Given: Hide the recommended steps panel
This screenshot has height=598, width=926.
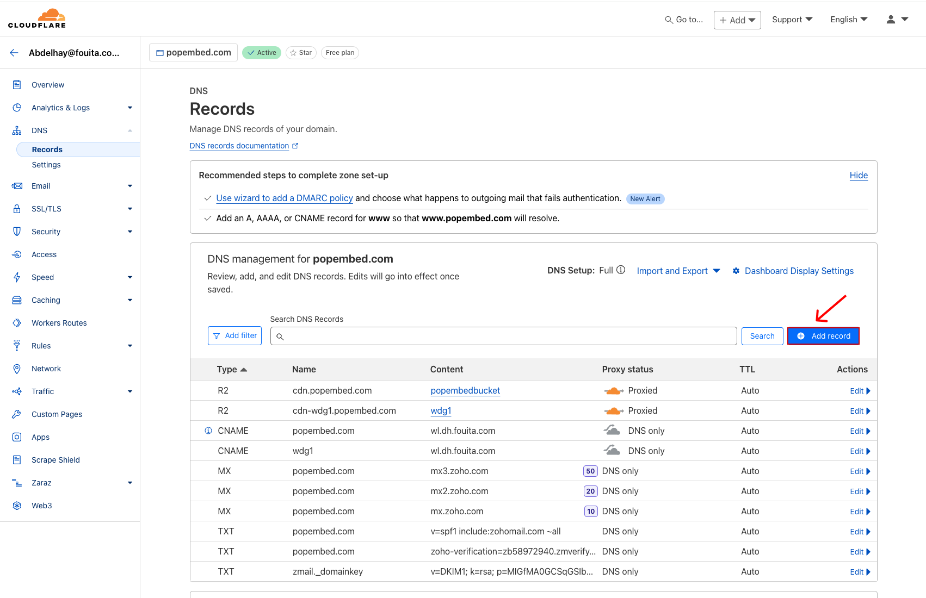Looking at the screenshot, I should point(859,175).
